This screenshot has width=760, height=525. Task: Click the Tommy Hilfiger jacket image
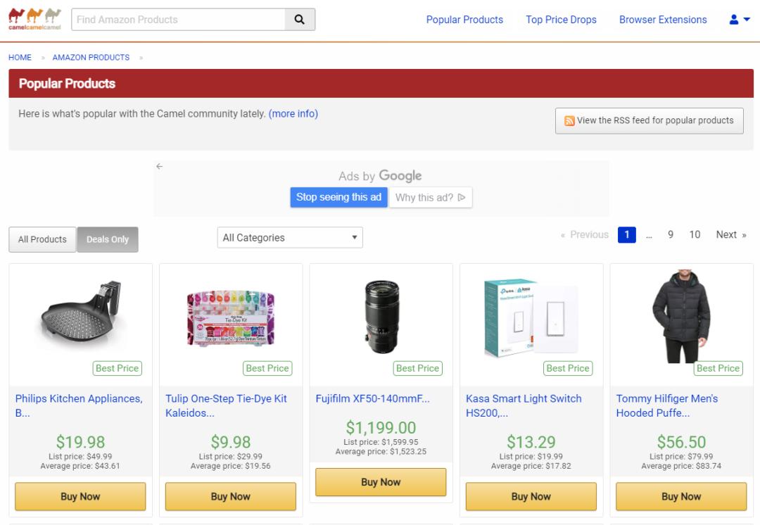(681, 315)
